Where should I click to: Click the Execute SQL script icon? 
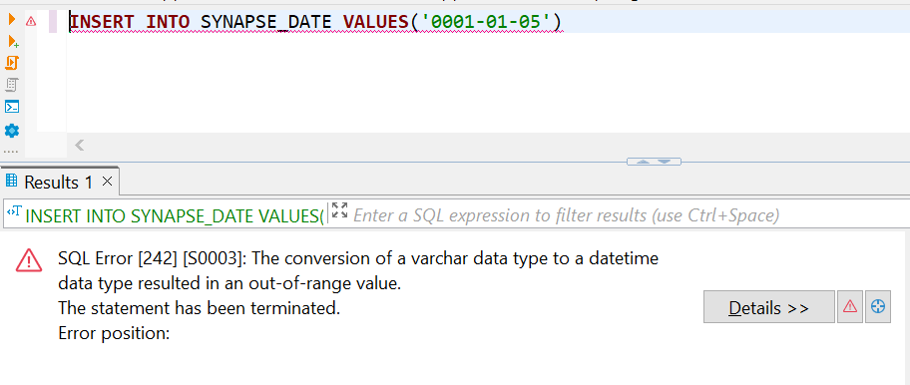coord(12,63)
